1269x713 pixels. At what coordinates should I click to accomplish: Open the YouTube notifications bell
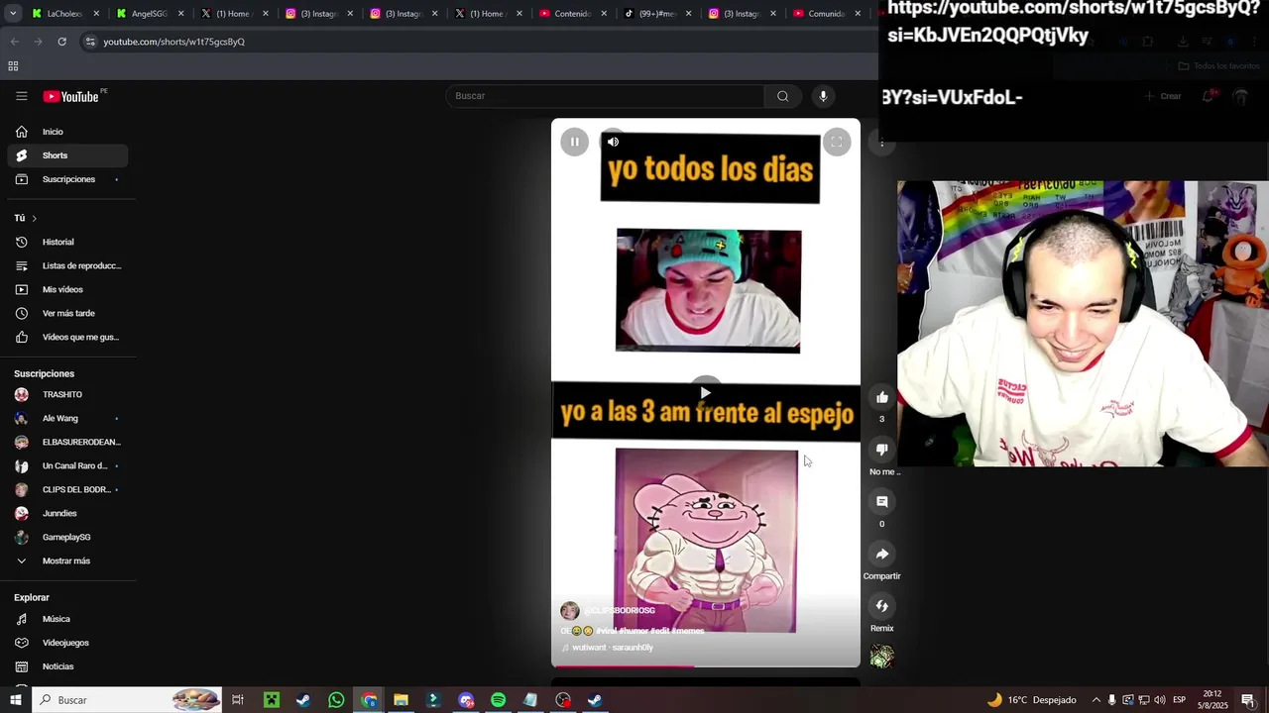(x=1208, y=96)
